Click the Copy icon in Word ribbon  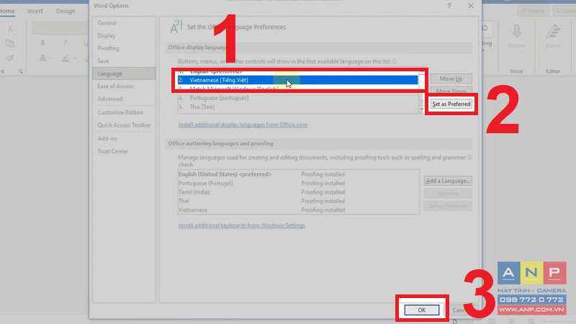click(10, 43)
